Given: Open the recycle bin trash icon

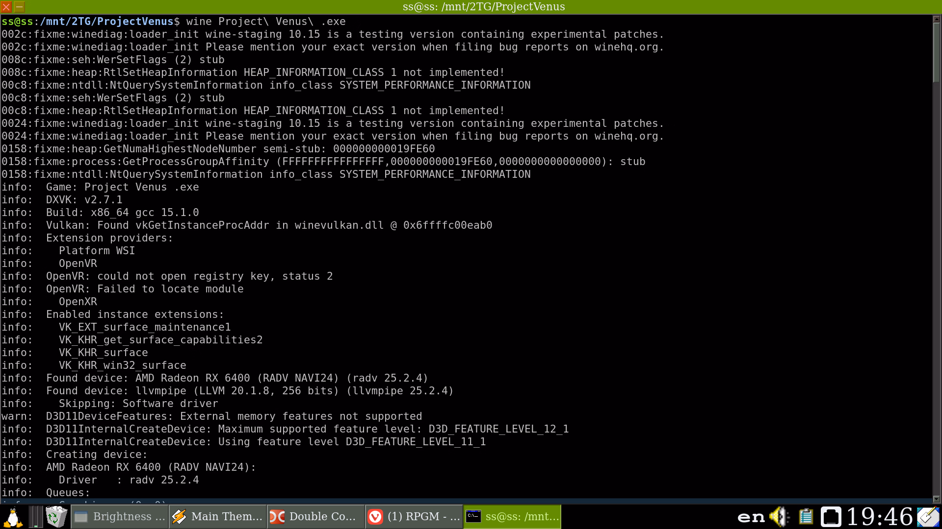Looking at the screenshot, I should (x=56, y=517).
